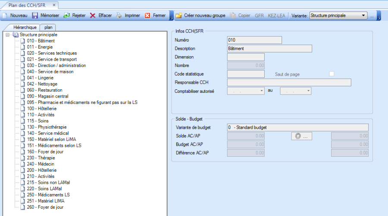Click the Nouveau button label

coord(19,15)
